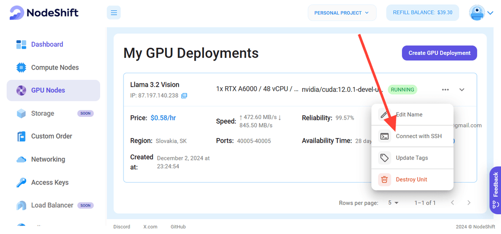Open the Personal Project dropdown
The height and width of the screenshot is (234, 501).
pos(342,13)
